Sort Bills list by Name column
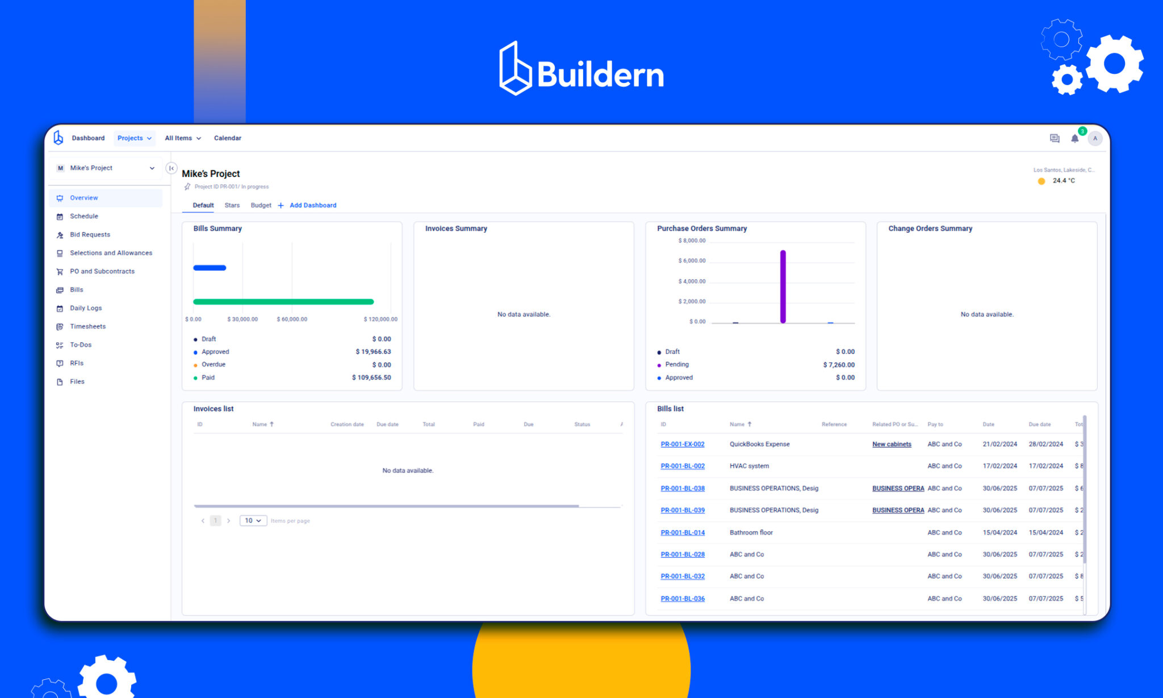The image size is (1163, 698). pos(741,424)
